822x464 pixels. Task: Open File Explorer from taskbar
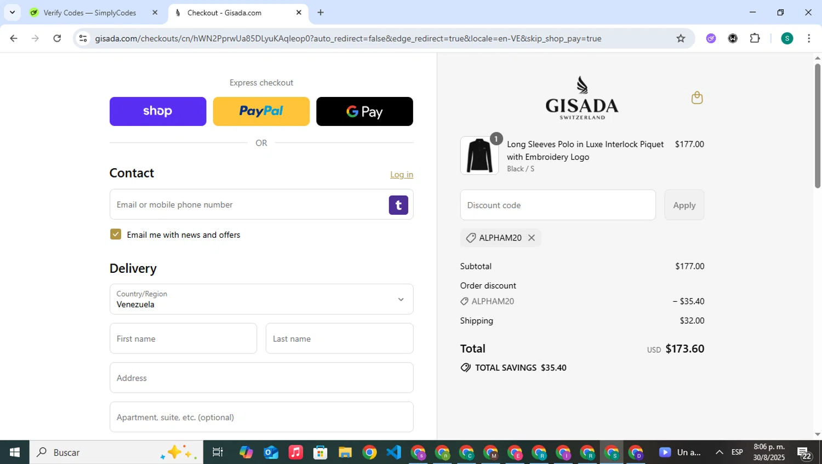tap(345, 452)
